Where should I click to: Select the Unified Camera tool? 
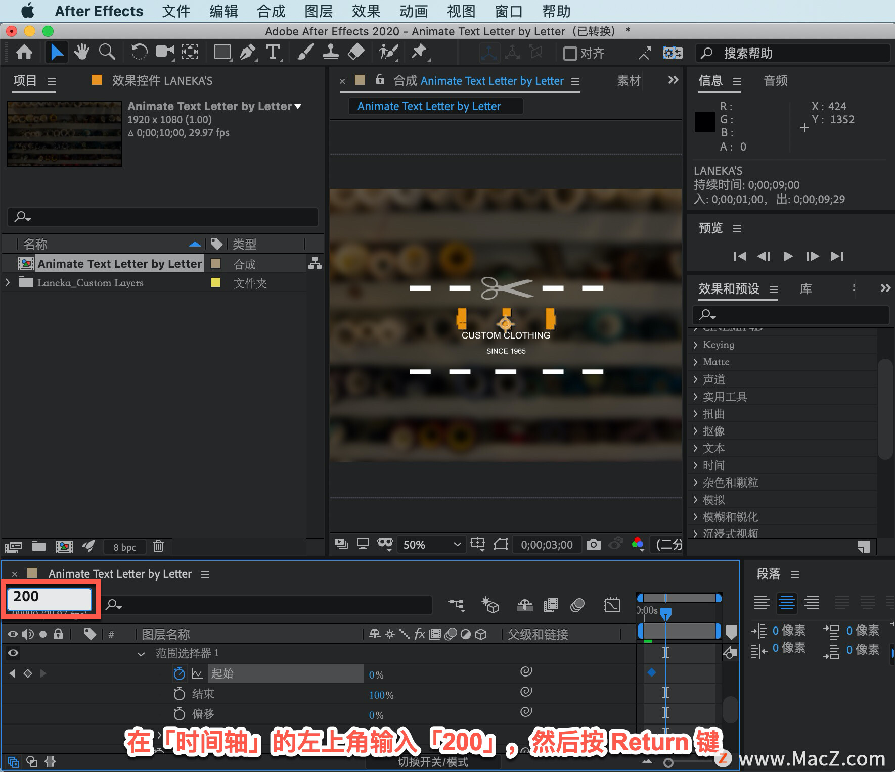(x=164, y=52)
